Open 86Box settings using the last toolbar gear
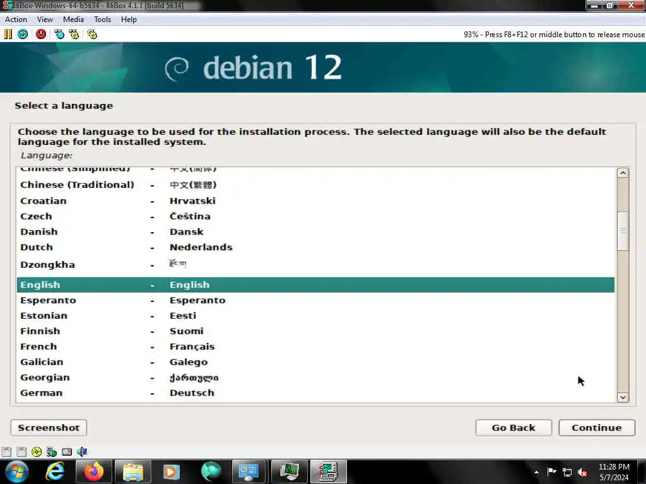The height and width of the screenshot is (484, 646). [x=92, y=34]
